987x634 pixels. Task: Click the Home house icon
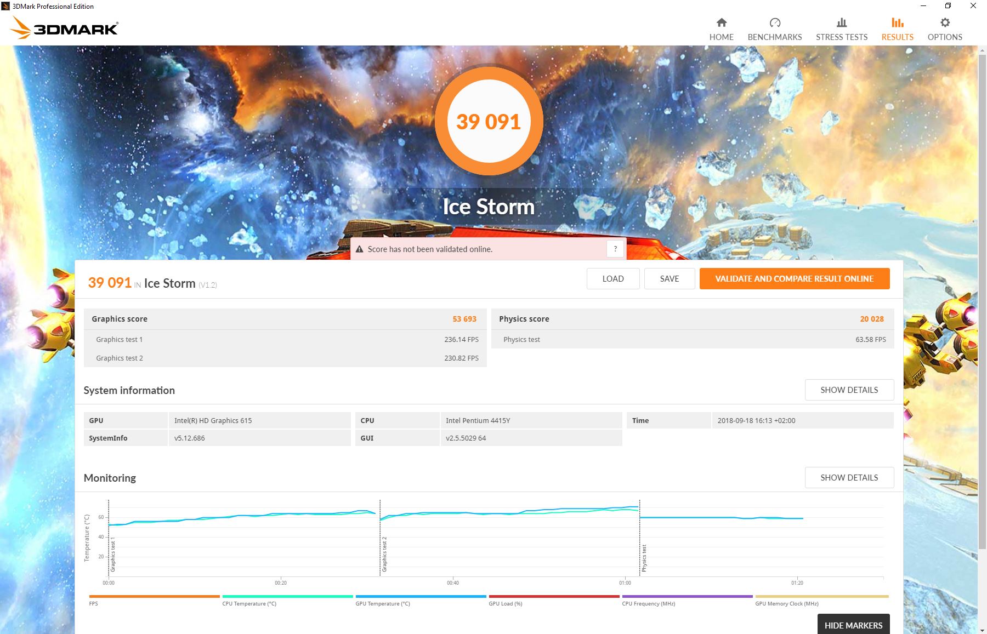tap(721, 22)
